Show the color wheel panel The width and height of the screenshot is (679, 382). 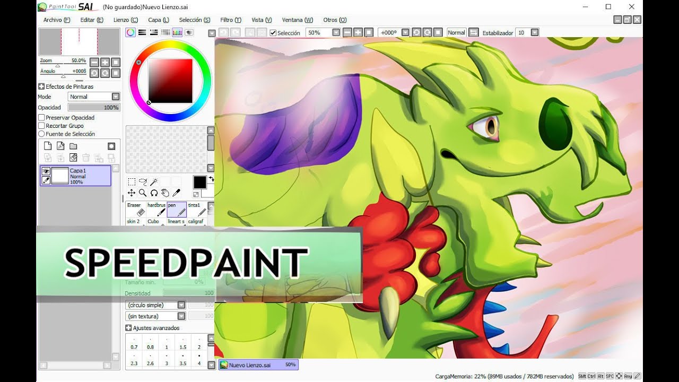pyautogui.click(x=130, y=32)
